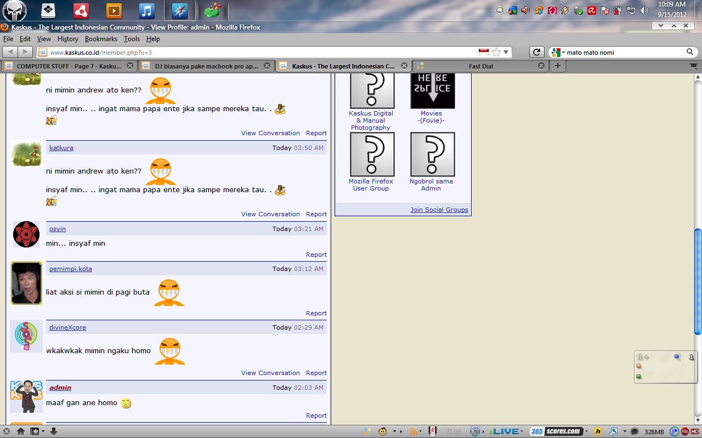
Task: Click the 365 scores.com toolbar logo
Action: (x=557, y=431)
